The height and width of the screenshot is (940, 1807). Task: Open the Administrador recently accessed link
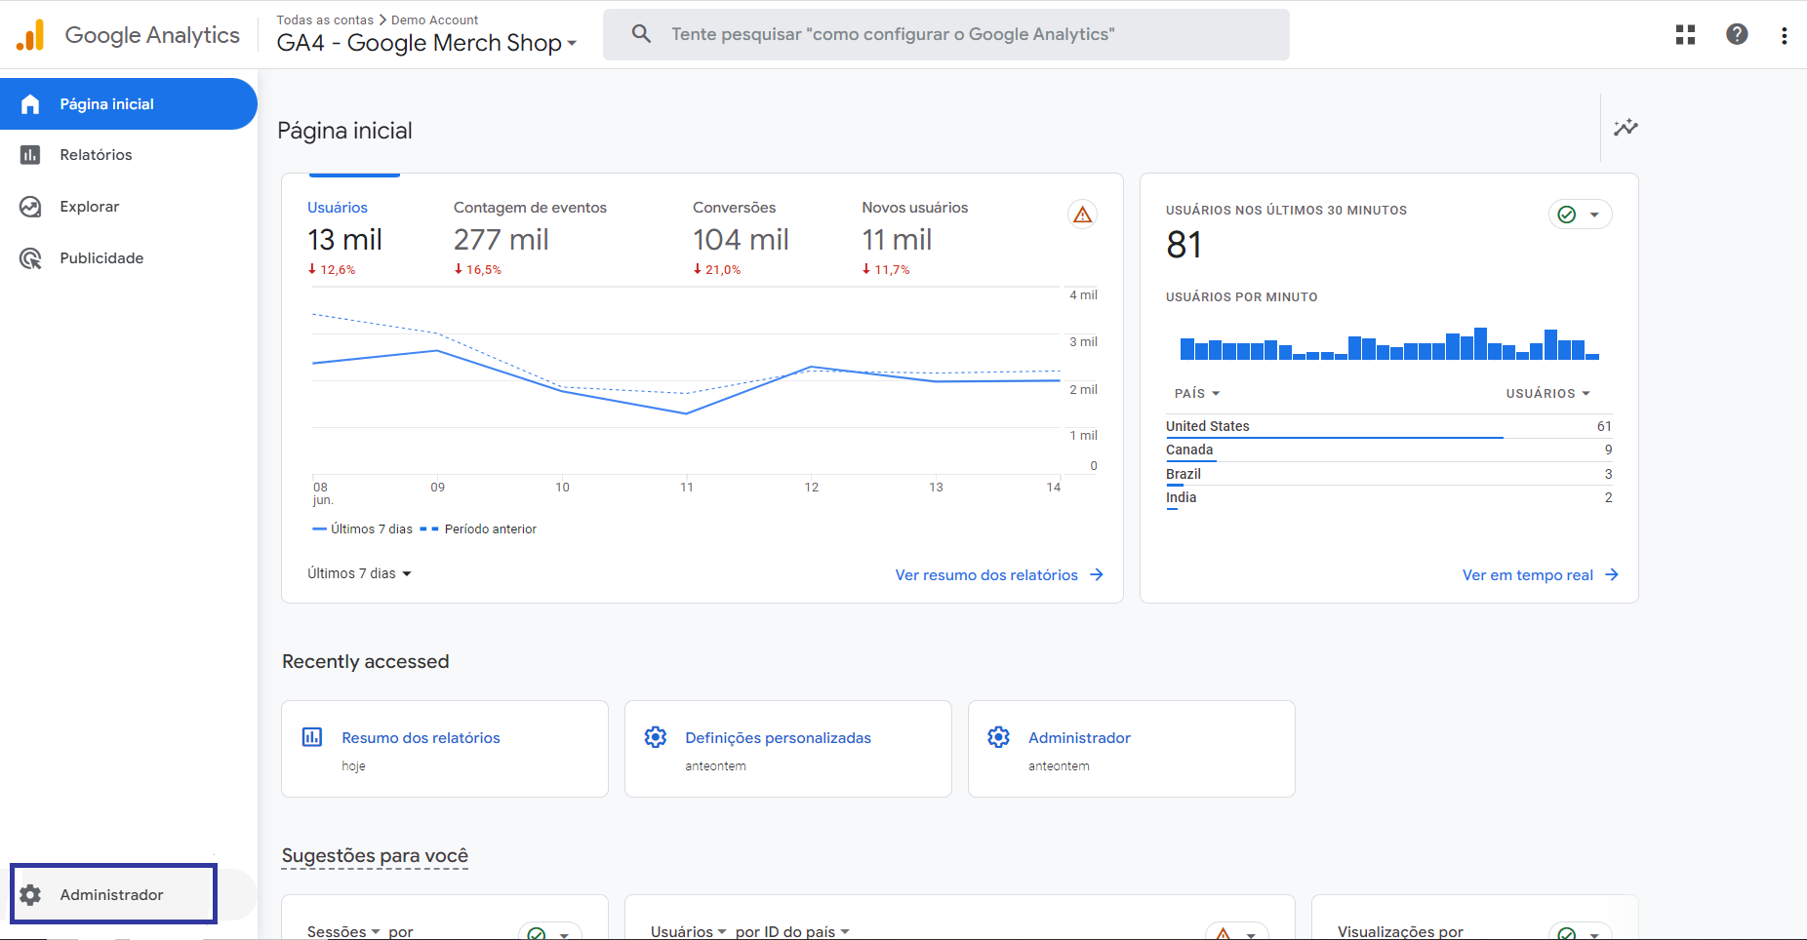click(1079, 738)
